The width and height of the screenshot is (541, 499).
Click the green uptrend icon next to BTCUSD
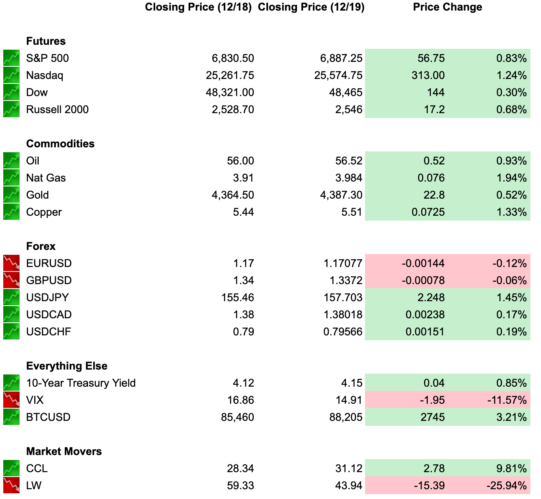(x=11, y=417)
